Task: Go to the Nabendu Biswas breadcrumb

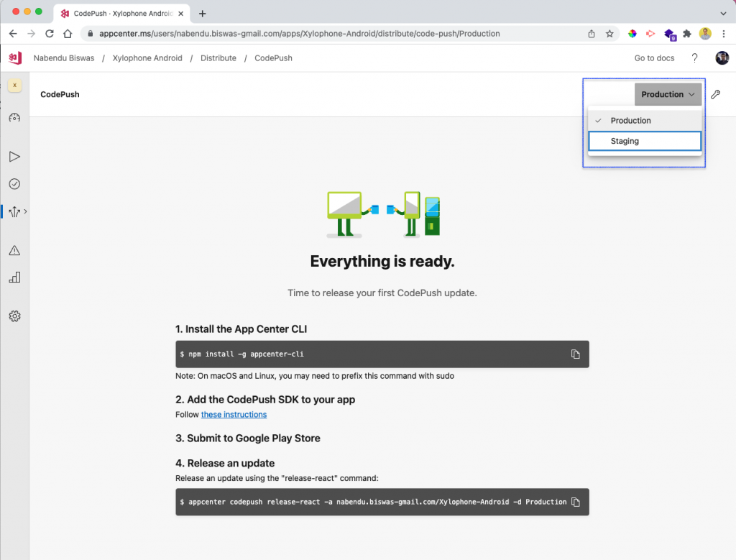Action: click(x=64, y=58)
